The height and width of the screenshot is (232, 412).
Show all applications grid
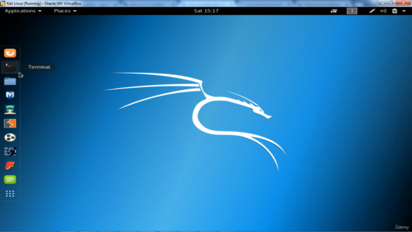coord(10,194)
